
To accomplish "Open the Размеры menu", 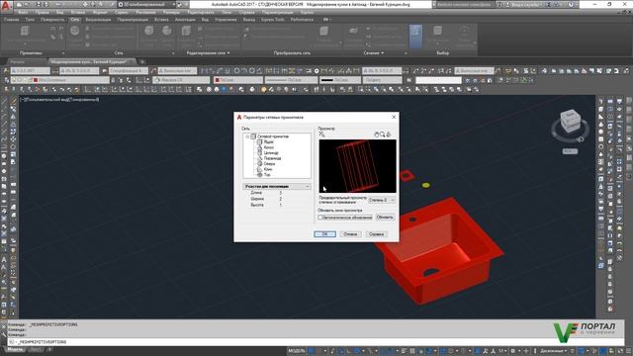I will tap(171, 13).
